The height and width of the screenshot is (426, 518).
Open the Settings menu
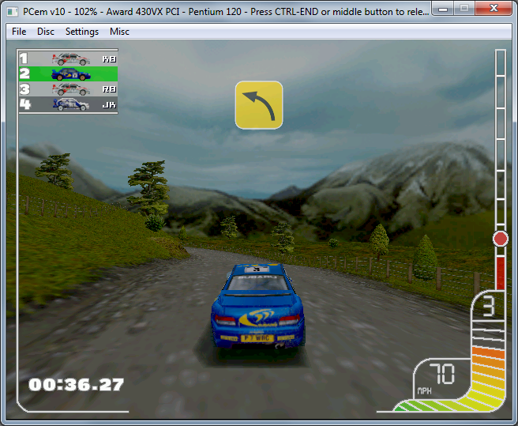[82, 32]
